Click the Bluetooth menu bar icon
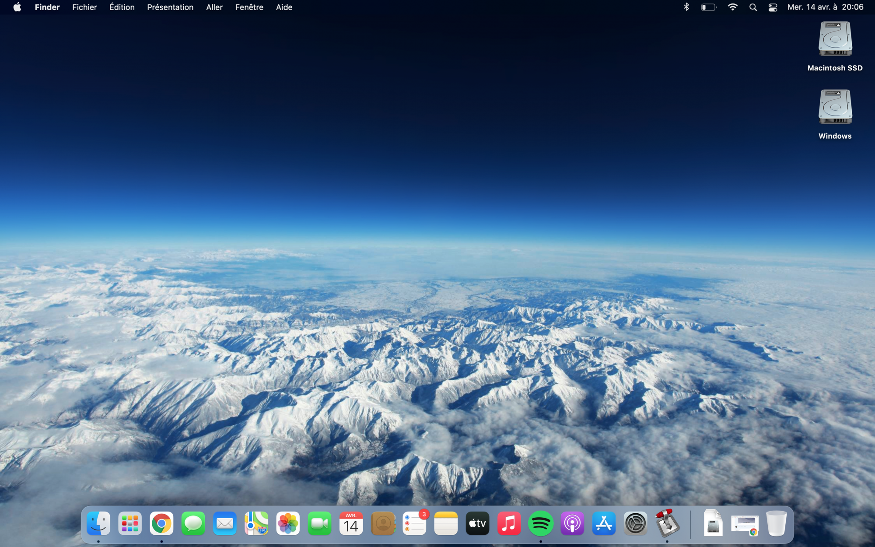 (x=686, y=7)
